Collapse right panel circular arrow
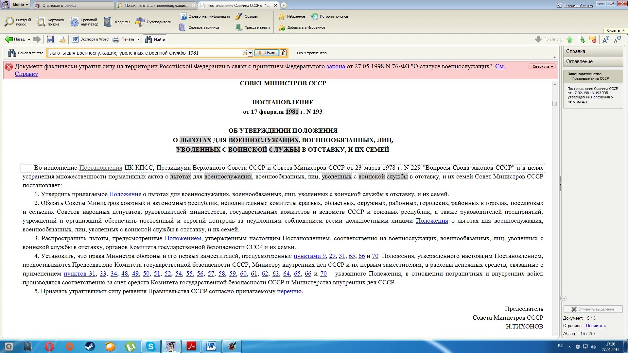 (564, 298)
